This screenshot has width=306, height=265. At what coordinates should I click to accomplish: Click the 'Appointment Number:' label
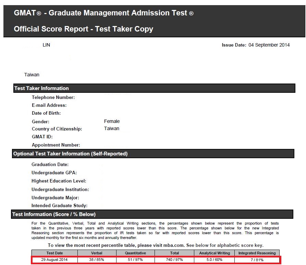tap(56, 145)
